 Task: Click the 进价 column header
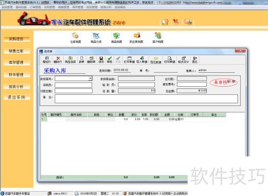134,115
